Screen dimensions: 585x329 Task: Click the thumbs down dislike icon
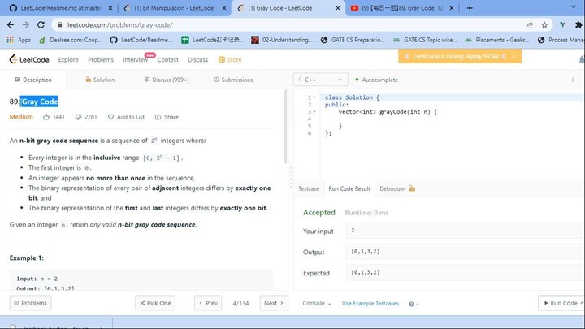point(78,117)
